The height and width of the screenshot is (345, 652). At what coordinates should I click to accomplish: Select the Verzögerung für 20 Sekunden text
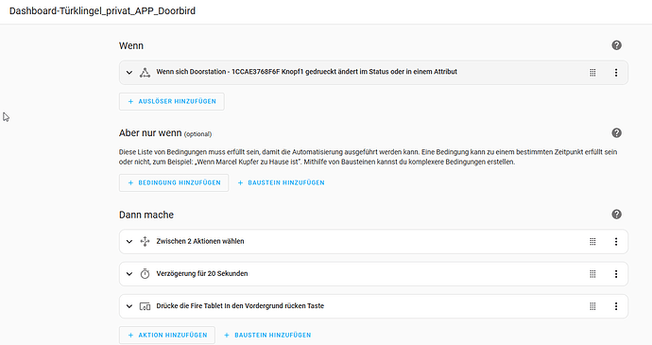click(201, 273)
